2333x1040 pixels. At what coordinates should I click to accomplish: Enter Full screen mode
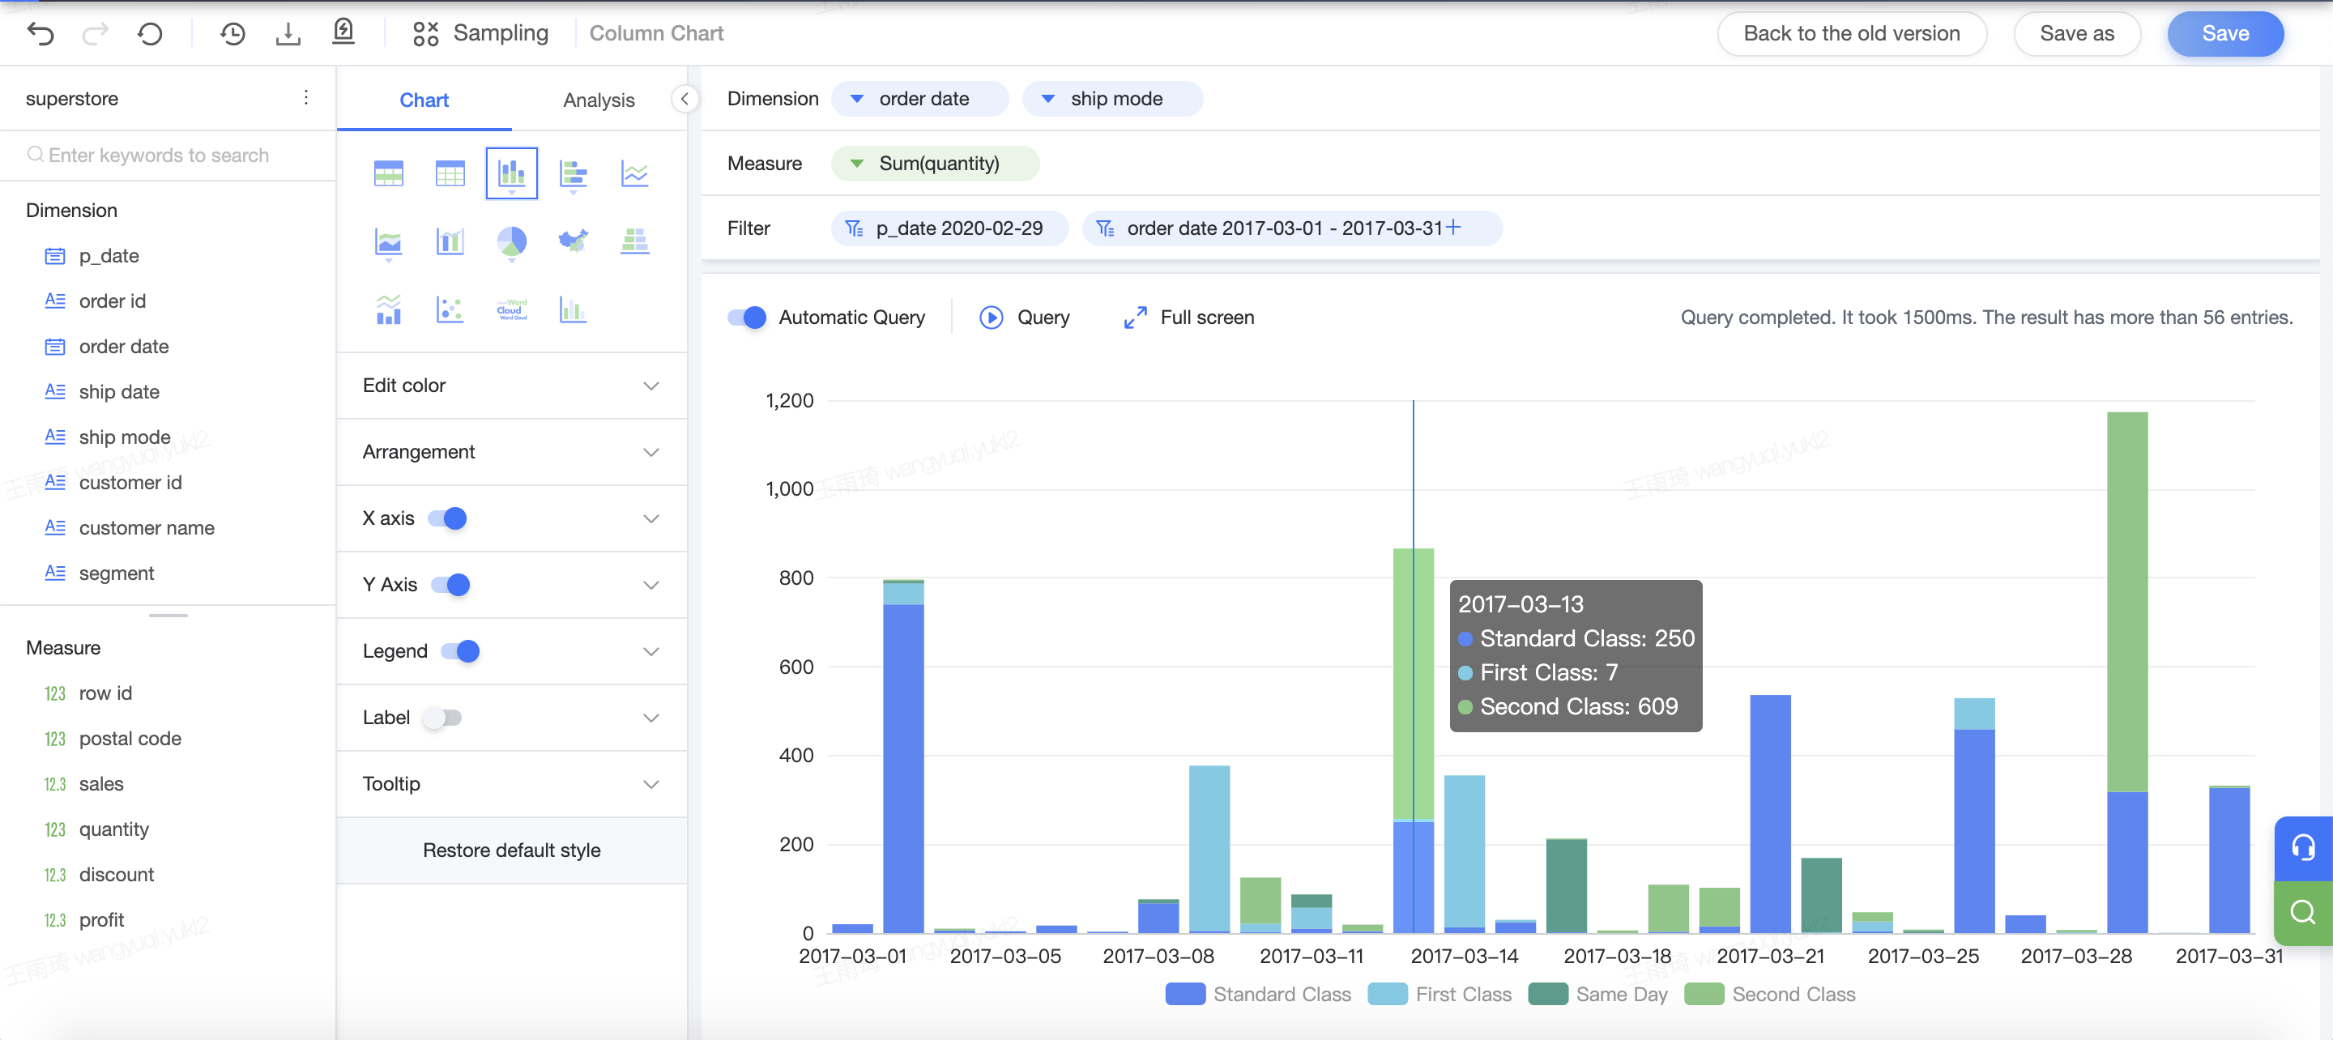pos(1188,317)
